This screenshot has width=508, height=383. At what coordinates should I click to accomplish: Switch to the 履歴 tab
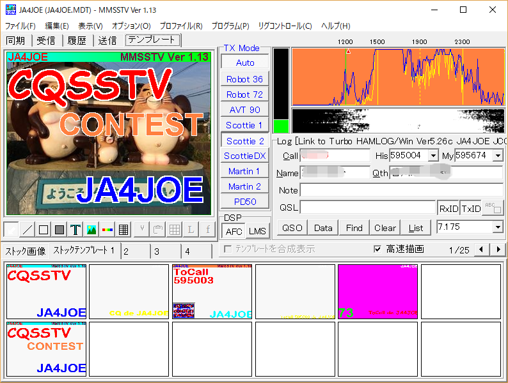(77, 41)
